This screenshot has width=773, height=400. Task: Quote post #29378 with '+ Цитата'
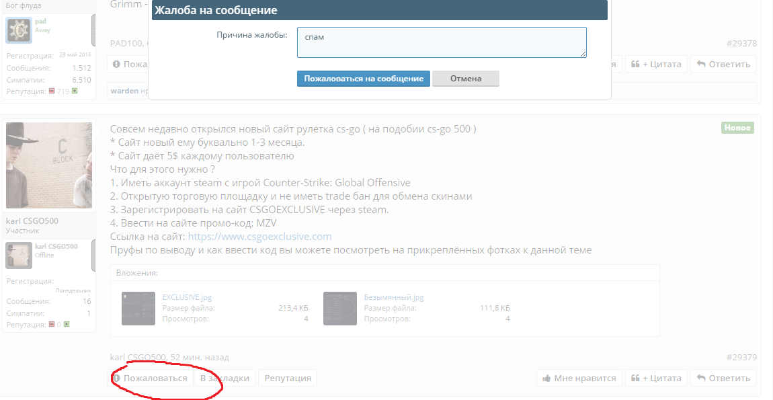click(x=656, y=64)
